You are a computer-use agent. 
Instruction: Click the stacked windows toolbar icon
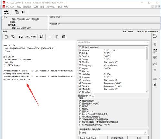(17, 12)
